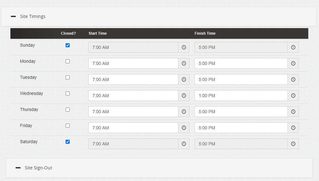Image resolution: width=319 pixels, height=181 pixels.
Task: Open clock picker for Monday start time
Action: pyautogui.click(x=184, y=63)
